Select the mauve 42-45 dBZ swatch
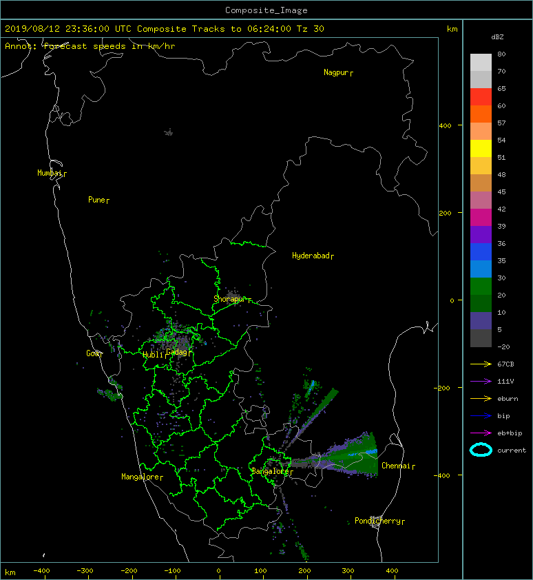 pos(481,200)
